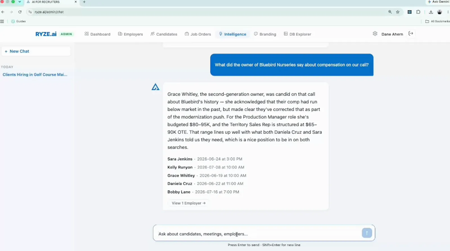This screenshot has height=251, width=450.
Task: Open the Guides bookmark
Action: point(19,21)
